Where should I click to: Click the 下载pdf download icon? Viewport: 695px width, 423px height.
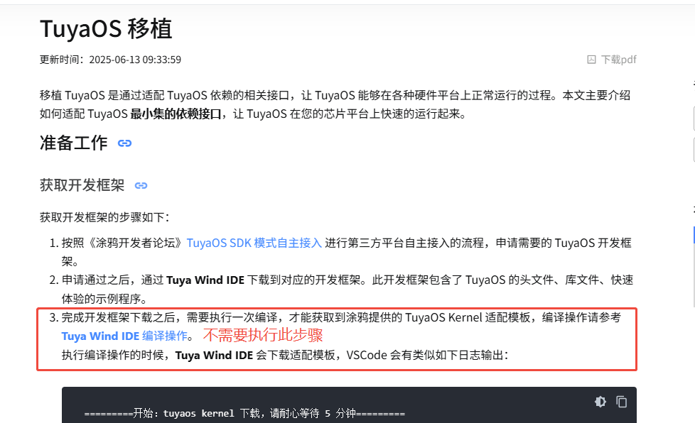tap(591, 60)
